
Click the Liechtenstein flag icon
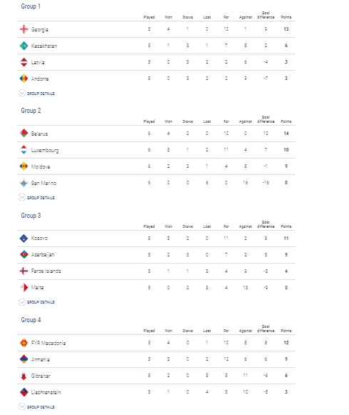click(x=24, y=392)
